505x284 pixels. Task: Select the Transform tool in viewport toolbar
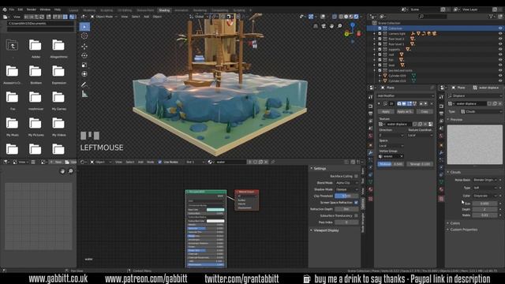84,74
